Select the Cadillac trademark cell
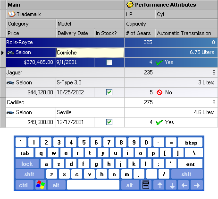Viewport: 218px width, 199px height. pos(65,102)
